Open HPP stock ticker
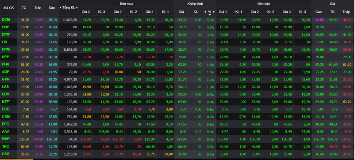The height and width of the screenshot is (160, 354). (6, 57)
